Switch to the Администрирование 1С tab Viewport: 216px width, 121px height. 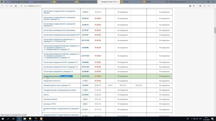coord(41,2)
